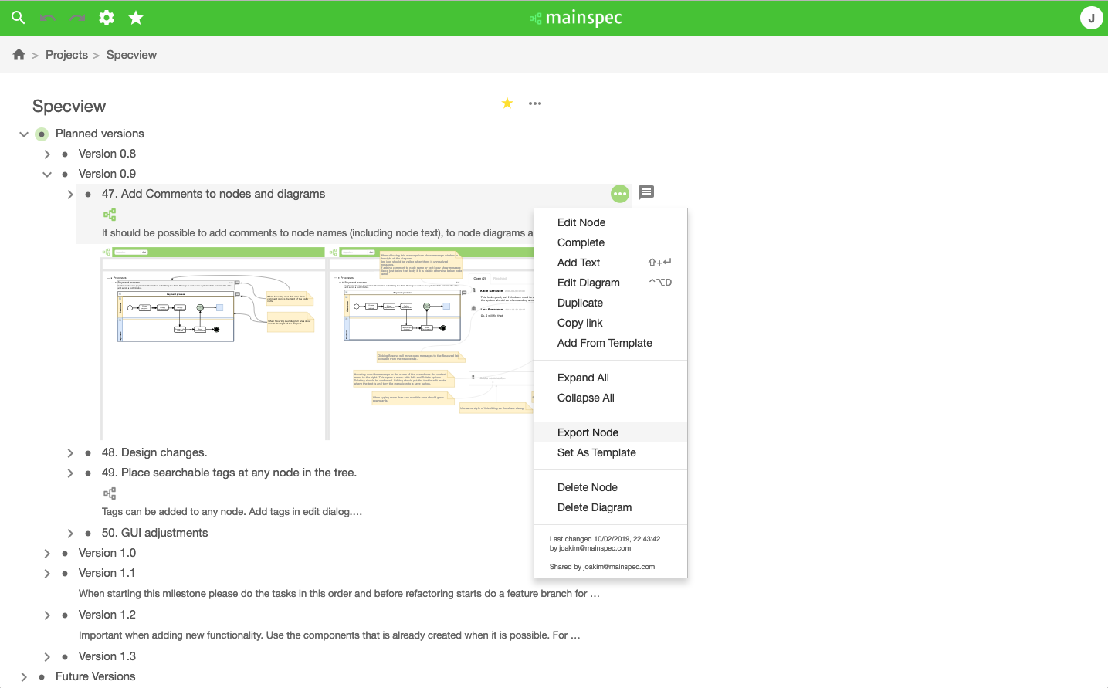1108x688 pixels.
Task: Select '49. Place searchable tags' row
Action: [229, 473]
